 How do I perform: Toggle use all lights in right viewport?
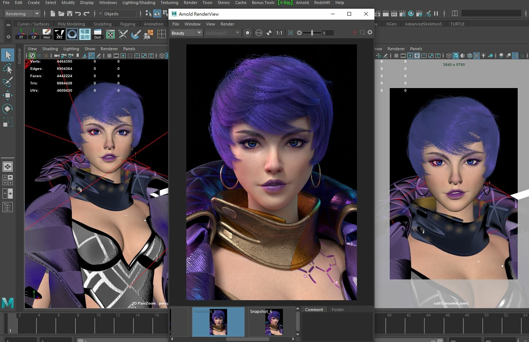click(483, 56)
